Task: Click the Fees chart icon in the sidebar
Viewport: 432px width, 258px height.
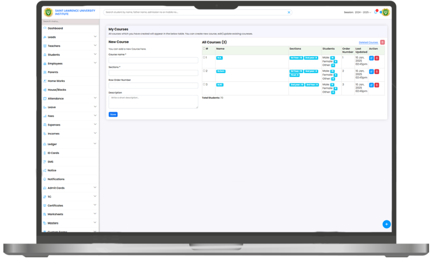Action: click(x=45, y=116)
